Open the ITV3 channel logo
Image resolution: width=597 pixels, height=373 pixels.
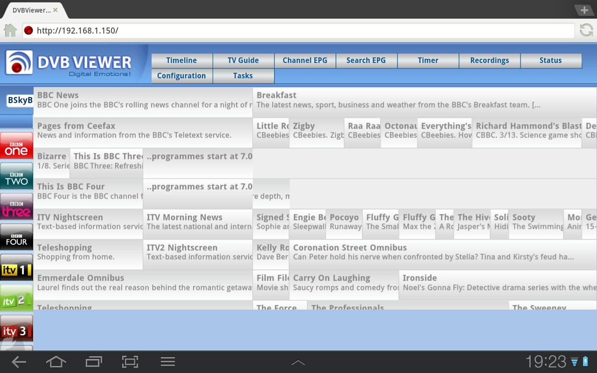click(16, 328)
